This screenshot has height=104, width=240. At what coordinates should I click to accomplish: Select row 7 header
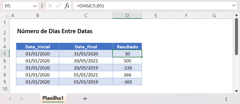[x=4, y=68]
